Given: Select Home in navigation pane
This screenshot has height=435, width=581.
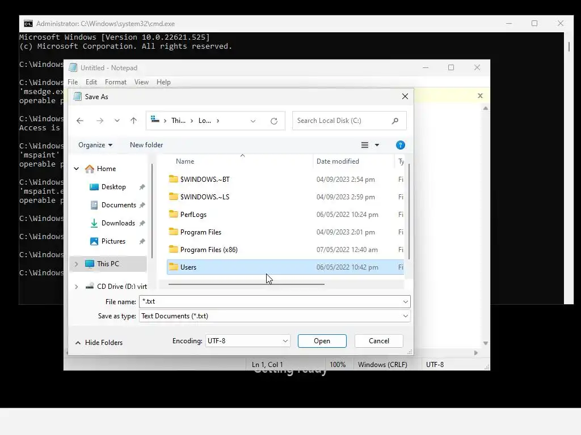Looking at the screenshot, I should pyautogui.click(x=106, y=169).
